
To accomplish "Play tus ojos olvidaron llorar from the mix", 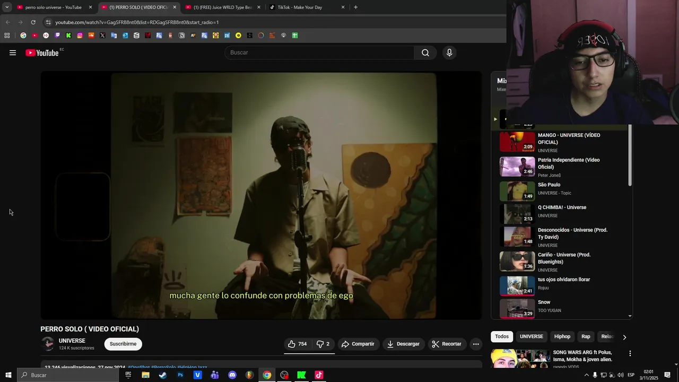I will click(563, 286).
